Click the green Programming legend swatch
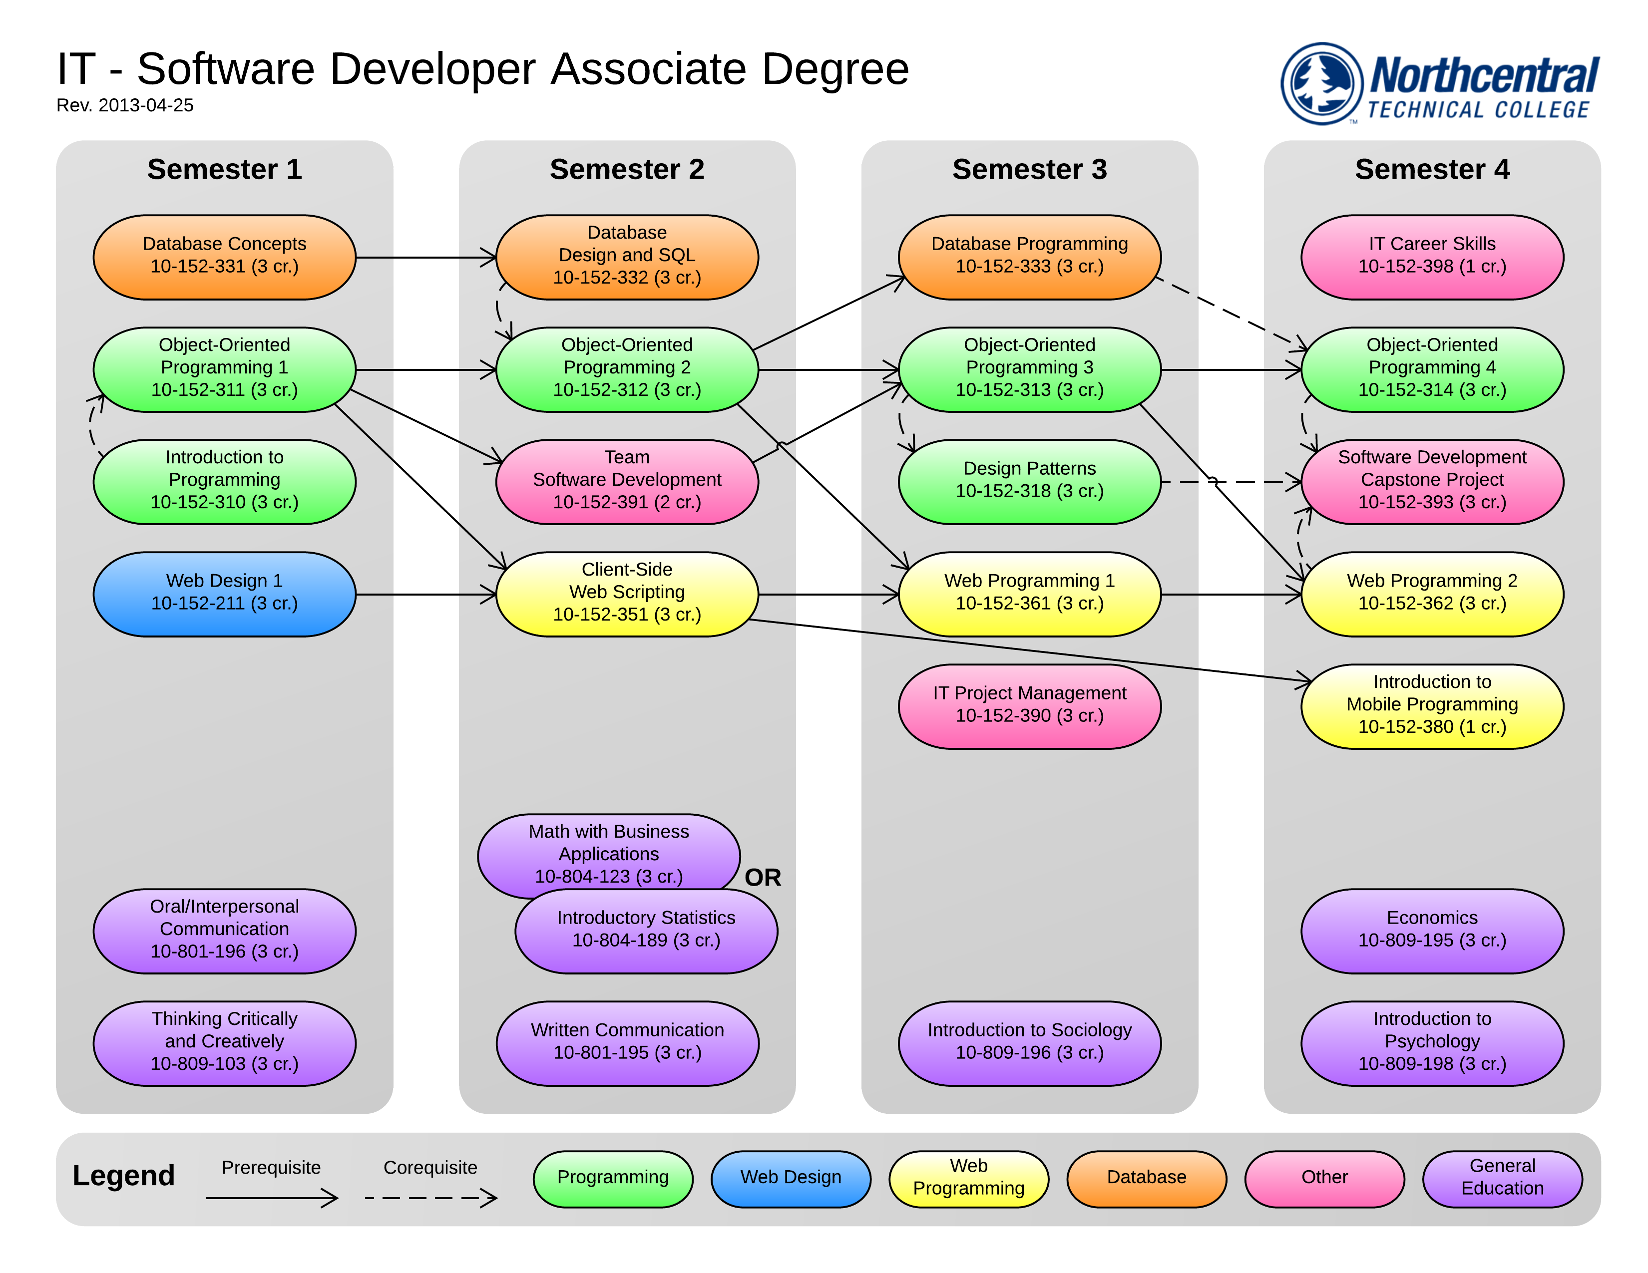Image resolution: width=1648 pixels, height=1273 pixels. (613, 1178)
